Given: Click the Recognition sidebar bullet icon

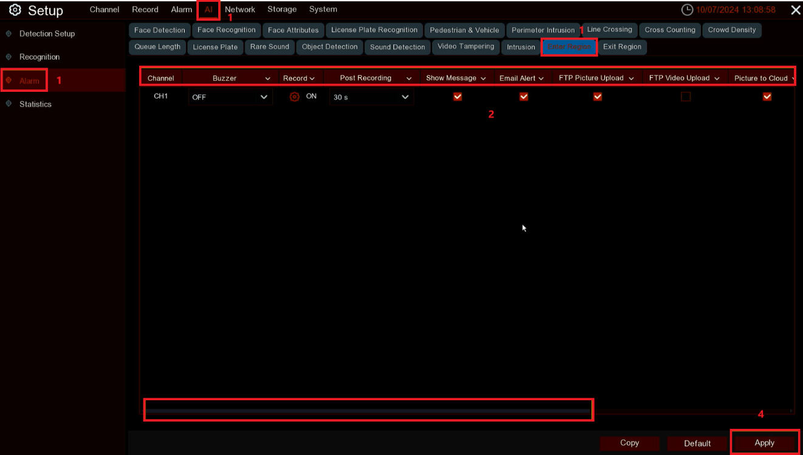Looking at the screenshot, I should [9, 57].
